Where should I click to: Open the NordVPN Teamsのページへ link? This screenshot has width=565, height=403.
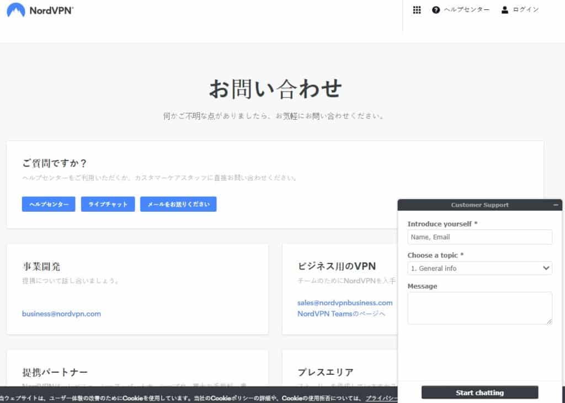point(341,314)
